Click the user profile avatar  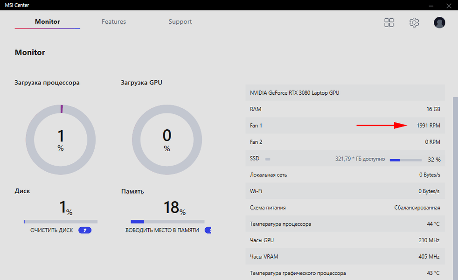click(439, 22)
